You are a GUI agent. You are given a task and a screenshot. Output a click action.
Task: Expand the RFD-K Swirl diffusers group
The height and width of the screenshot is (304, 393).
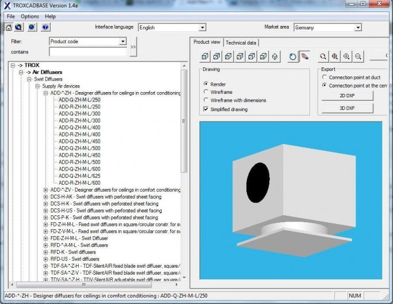45,252
